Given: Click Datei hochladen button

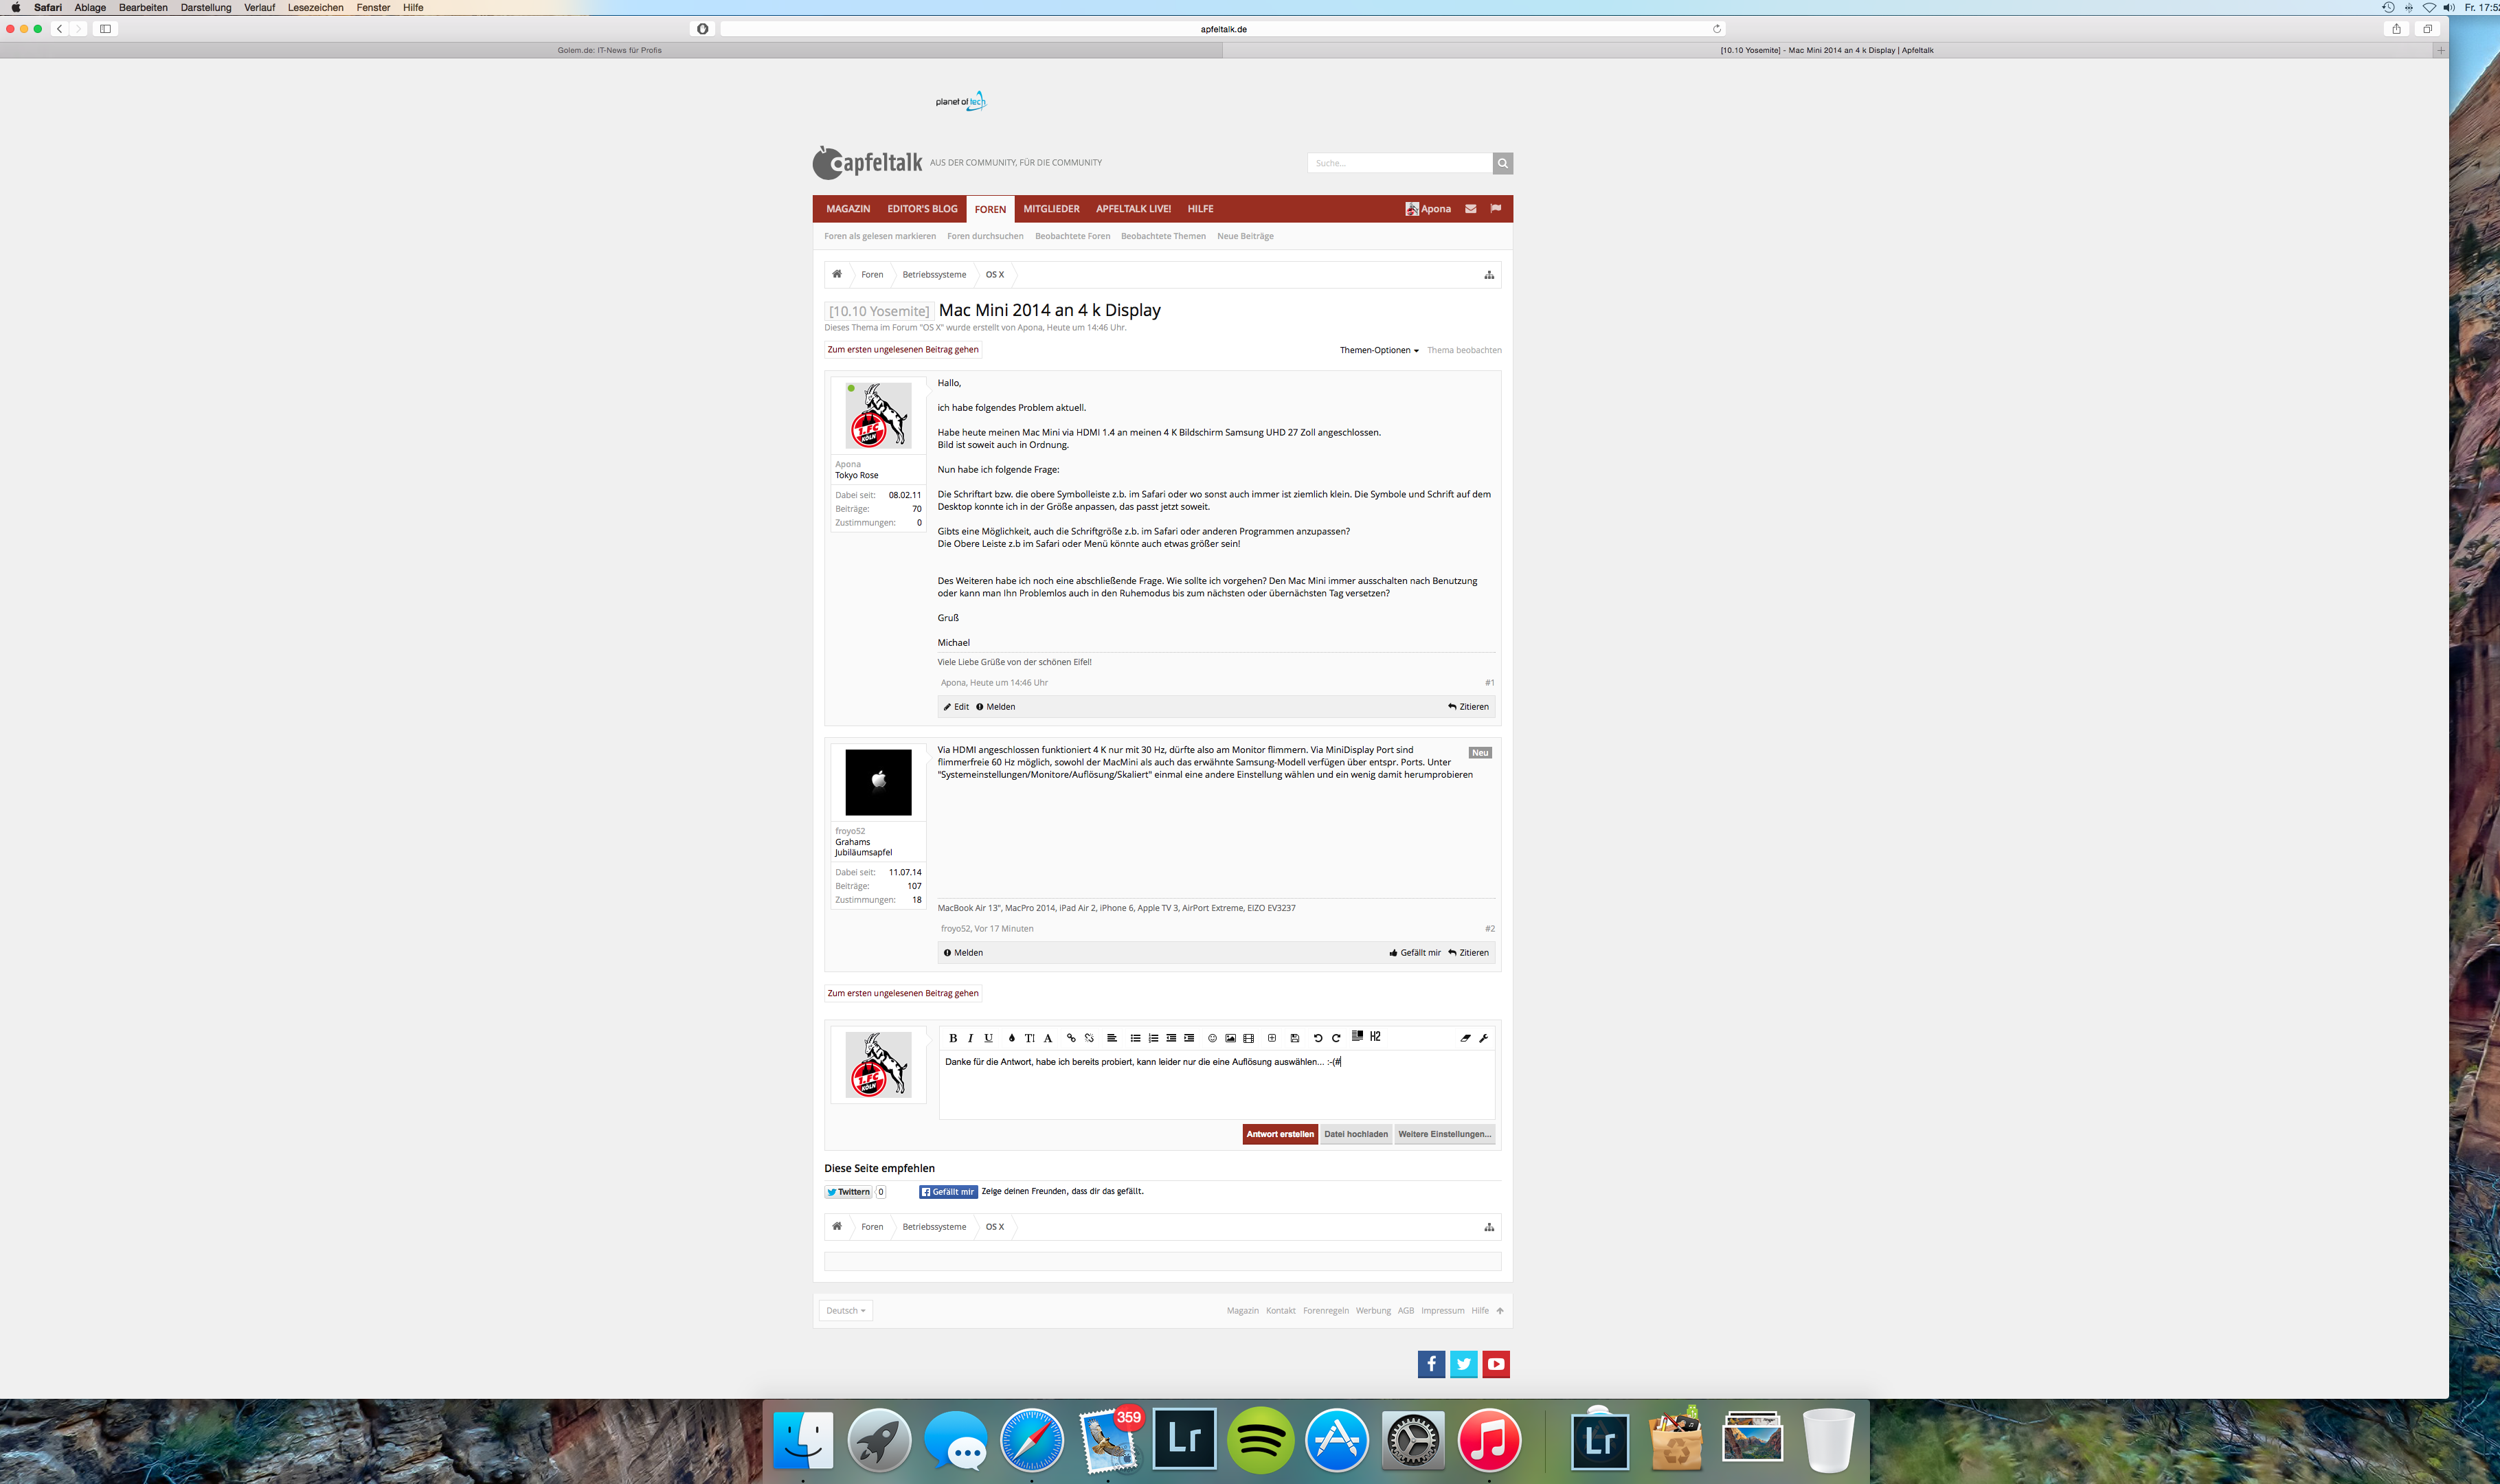Looking at the screenshot, I should (1356, 1134).
